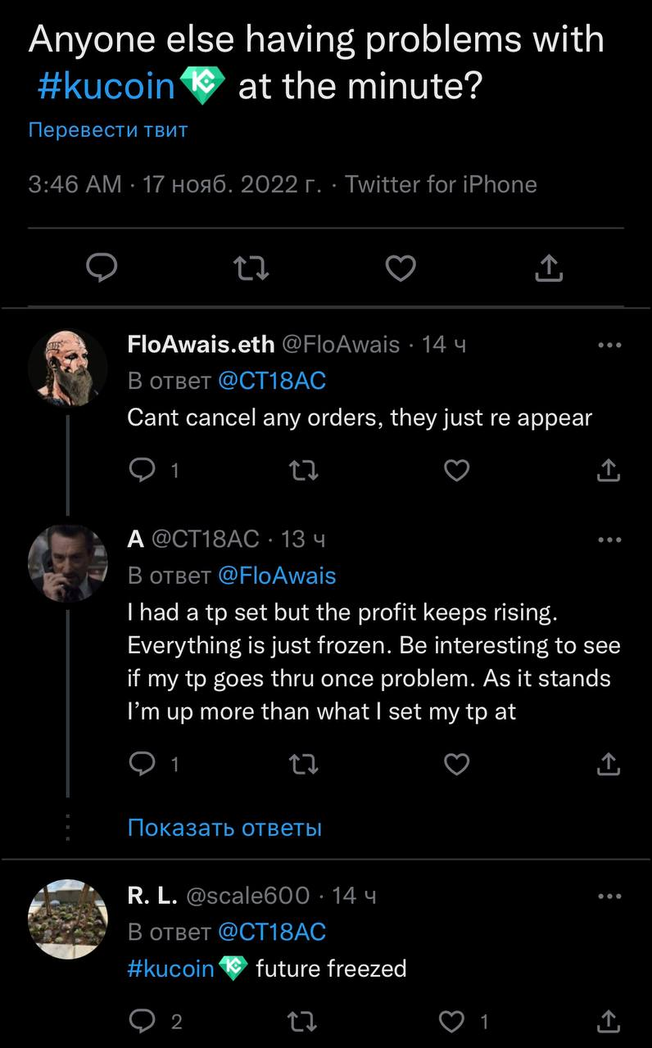View FloAwais.eth's bearded profile avatar
This screenshot has height=1048, width=652.
pos(68,368)
